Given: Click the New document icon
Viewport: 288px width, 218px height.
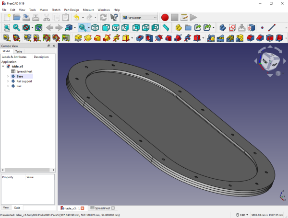Looking at the screenshot, I should pyautogui.click(x=7, y=17).
